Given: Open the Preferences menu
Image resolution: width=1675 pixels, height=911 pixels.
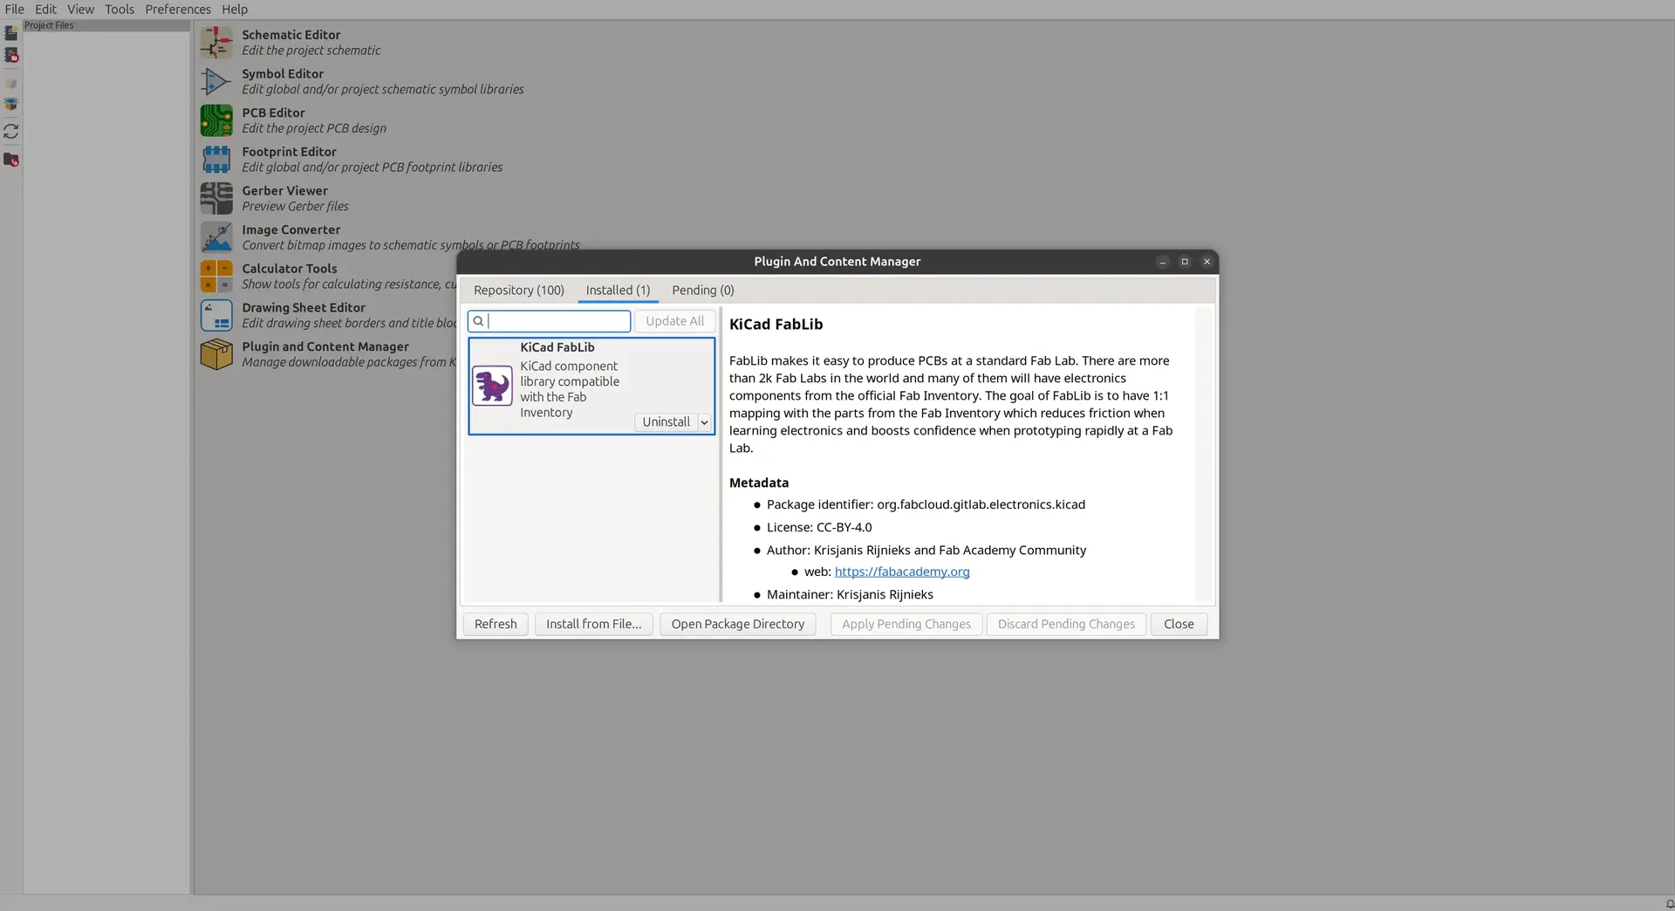Looking at the screenshot, I should tap(178, 9).
